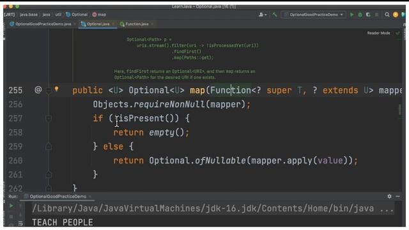The width and height of the screenshot is (409, 230).
Task: Close the OptionalGoodPracticeDemo.java editor tab
Action: point(75,24)
